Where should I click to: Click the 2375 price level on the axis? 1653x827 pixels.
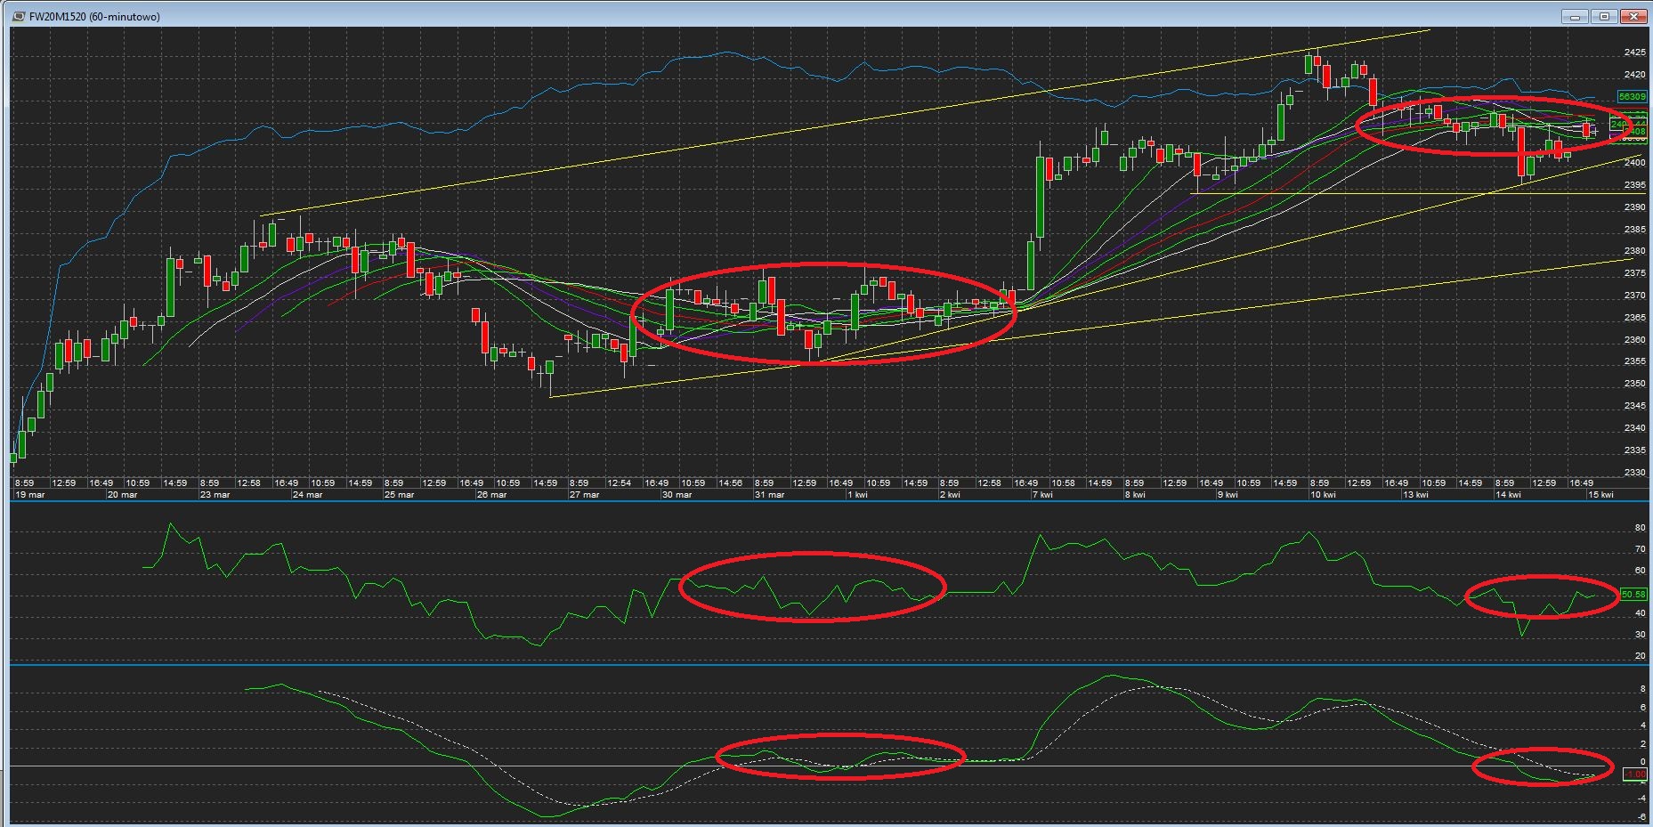pos(1634,273)
